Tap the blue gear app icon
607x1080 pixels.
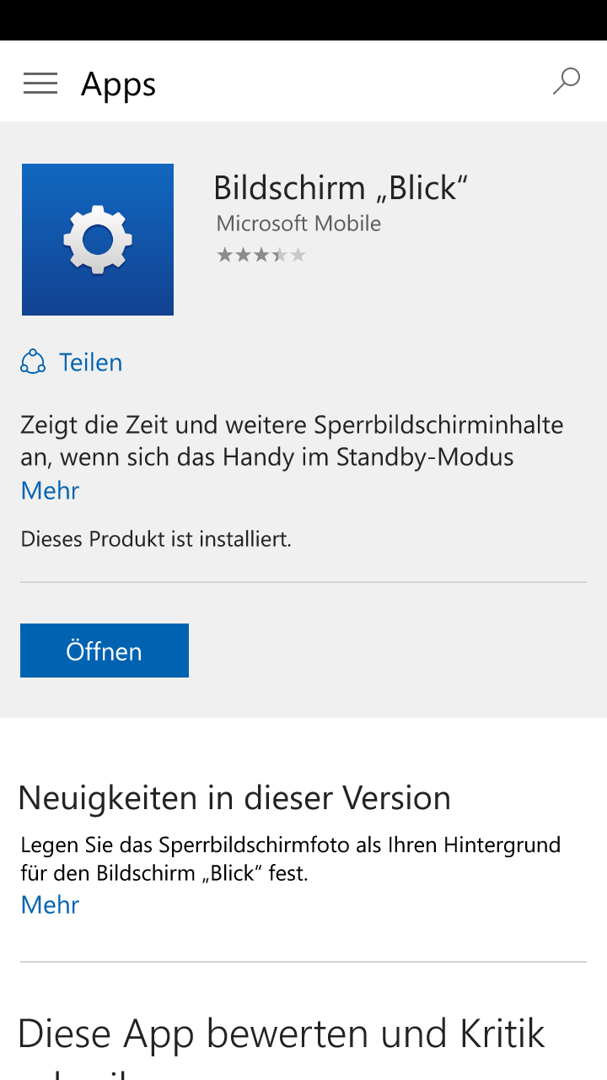[x=98, y=240]
